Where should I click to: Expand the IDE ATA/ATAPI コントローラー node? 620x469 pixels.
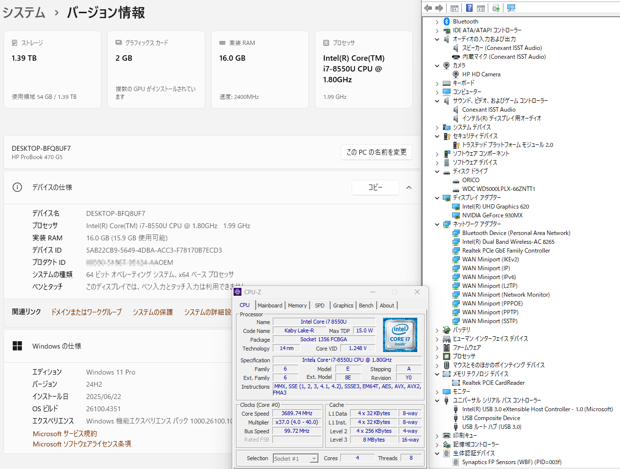coord(437,30)
